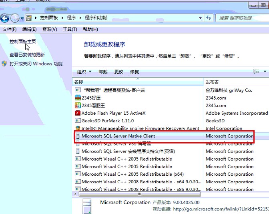Go to 控制面板主页 link
The height and width of the screenshot is (214, 269).
(x=23, y=41)
